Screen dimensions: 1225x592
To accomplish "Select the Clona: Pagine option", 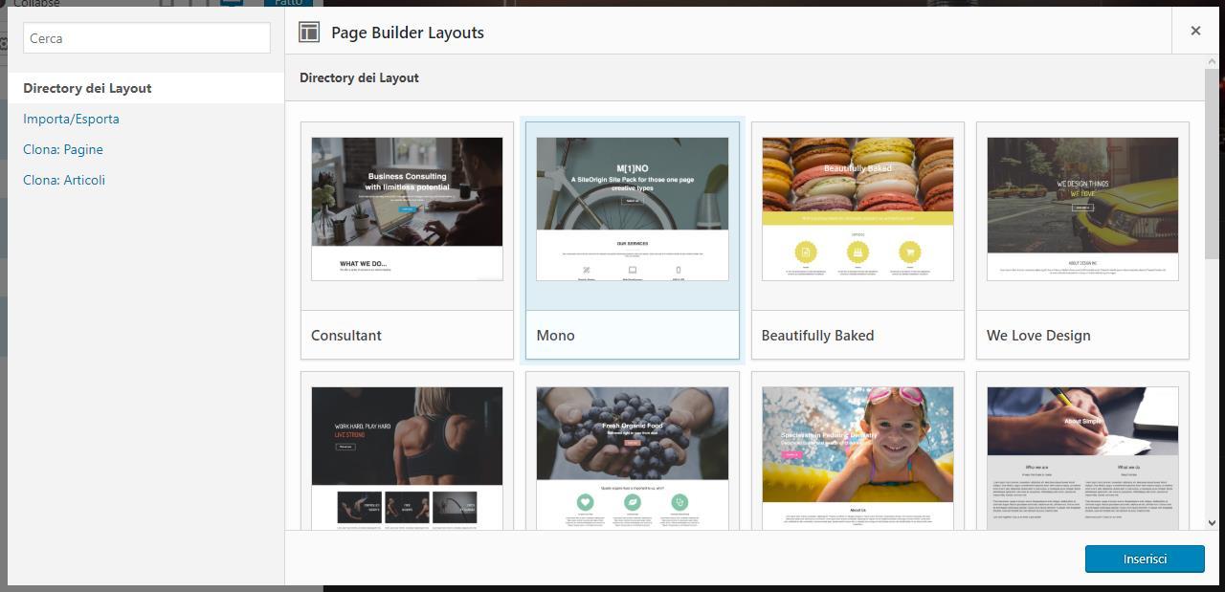I will click(x=63, y=149).
